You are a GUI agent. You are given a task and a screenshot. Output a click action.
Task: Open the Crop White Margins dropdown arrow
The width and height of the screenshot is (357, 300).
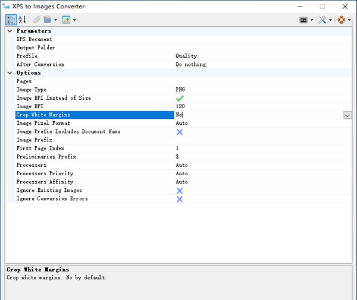click(x=347, y=115)
